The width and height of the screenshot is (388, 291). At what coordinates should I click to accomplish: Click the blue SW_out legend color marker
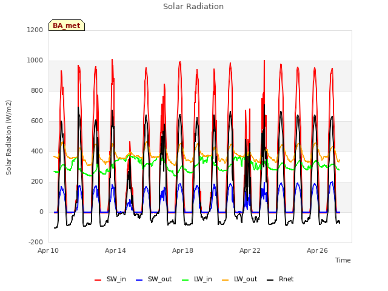click(139, 280)
